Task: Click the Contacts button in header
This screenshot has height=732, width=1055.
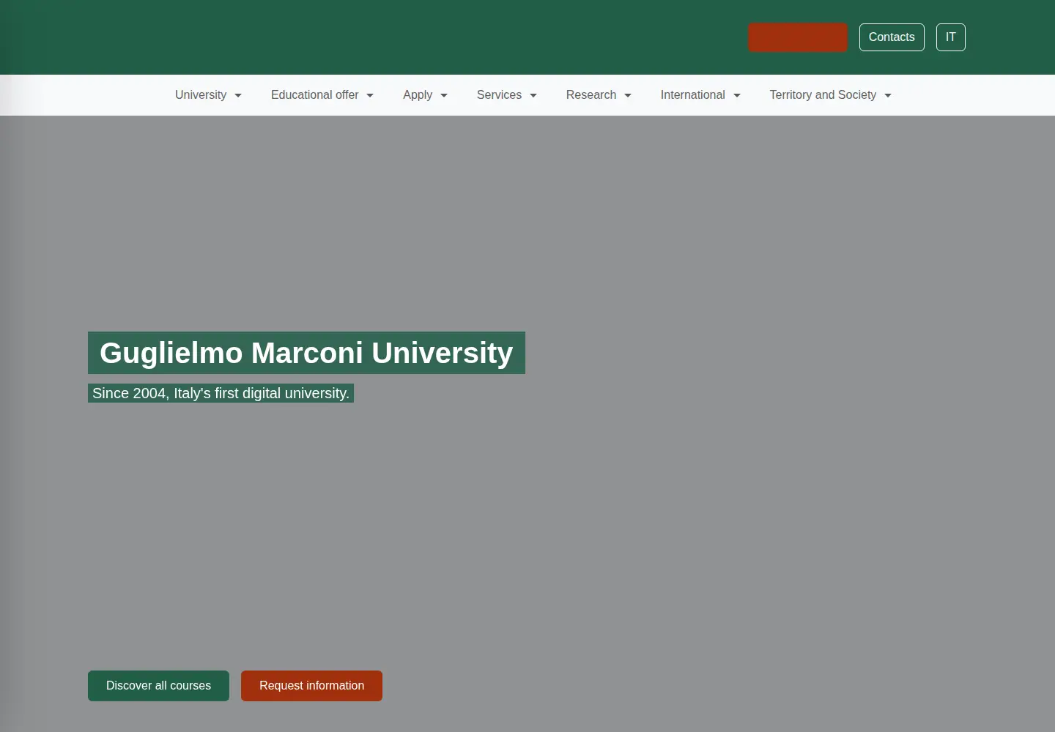Action: [x=892, y=37]
